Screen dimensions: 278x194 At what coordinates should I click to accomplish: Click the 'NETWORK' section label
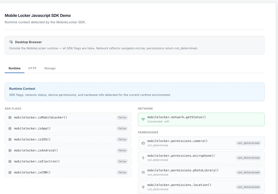point(145,109)
